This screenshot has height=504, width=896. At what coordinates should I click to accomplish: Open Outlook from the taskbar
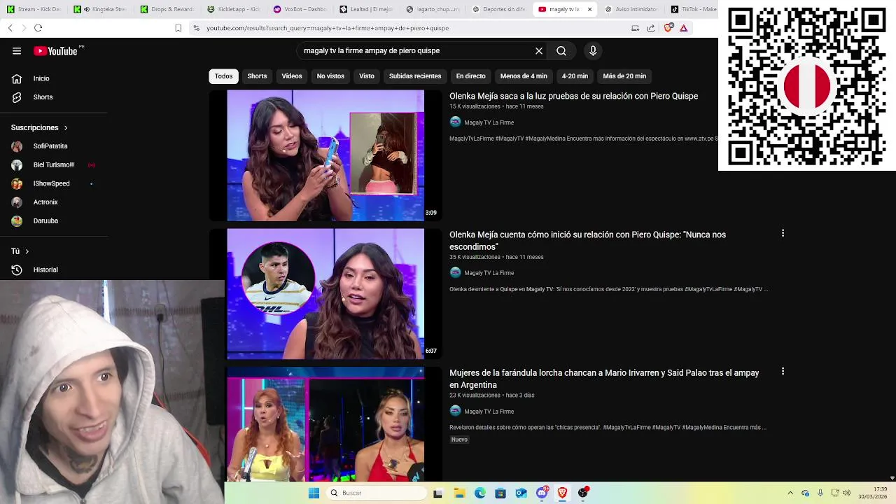click(x=521, y=493)
